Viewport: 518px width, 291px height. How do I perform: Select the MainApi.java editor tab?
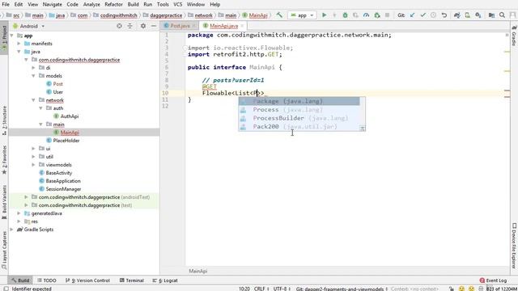click(223, 26)
